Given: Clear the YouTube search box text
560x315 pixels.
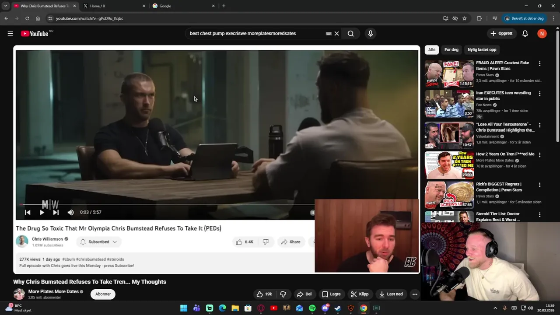Looking at the screenshot, I should point(337,34).
